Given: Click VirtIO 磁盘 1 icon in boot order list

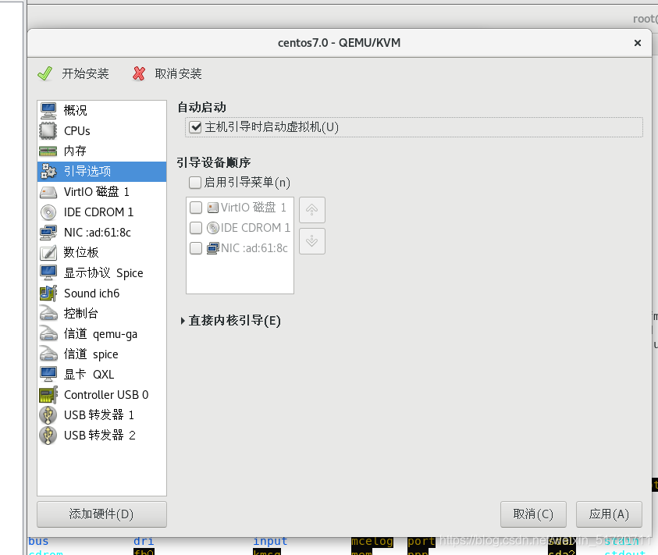Looking at the screenshot, I should point(213,208).
